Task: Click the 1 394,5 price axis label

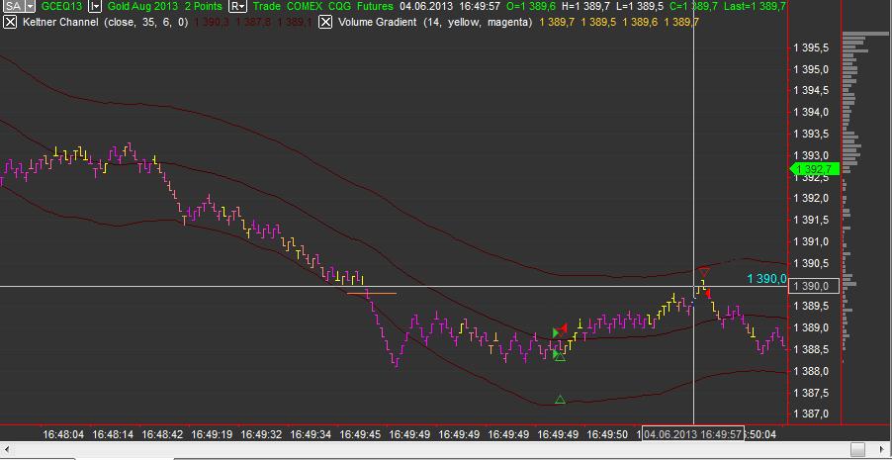Action: point(811,91)
